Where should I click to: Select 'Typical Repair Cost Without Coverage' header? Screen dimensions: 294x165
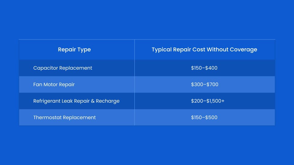(x=204, y=50)
